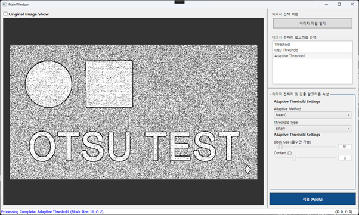Click the Constant value field showing 2
This screenshot has width=359, height=215.
pos(345,158)
